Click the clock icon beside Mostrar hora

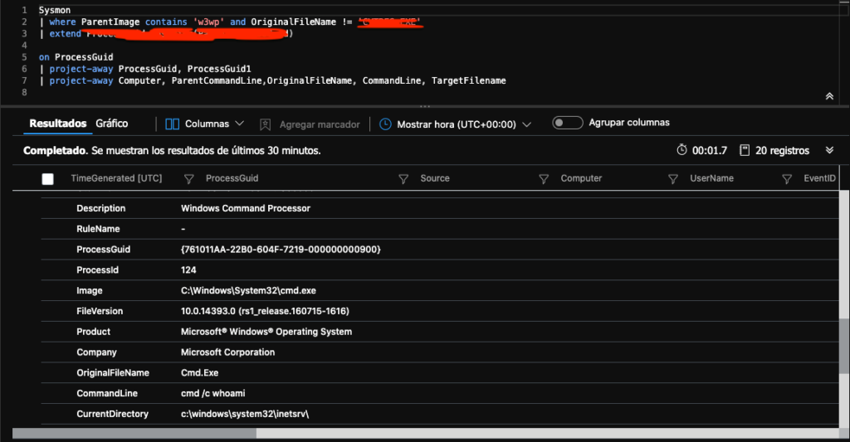point(385,124)
